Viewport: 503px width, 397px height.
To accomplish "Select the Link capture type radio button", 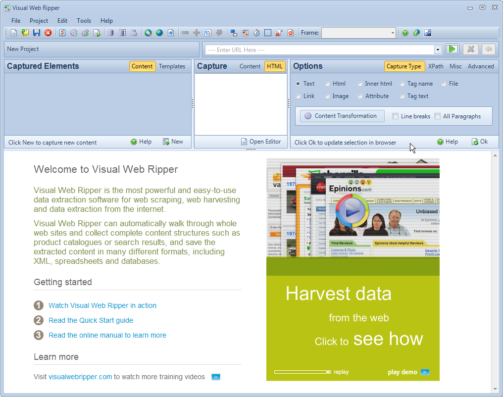I will coord(298,96).
